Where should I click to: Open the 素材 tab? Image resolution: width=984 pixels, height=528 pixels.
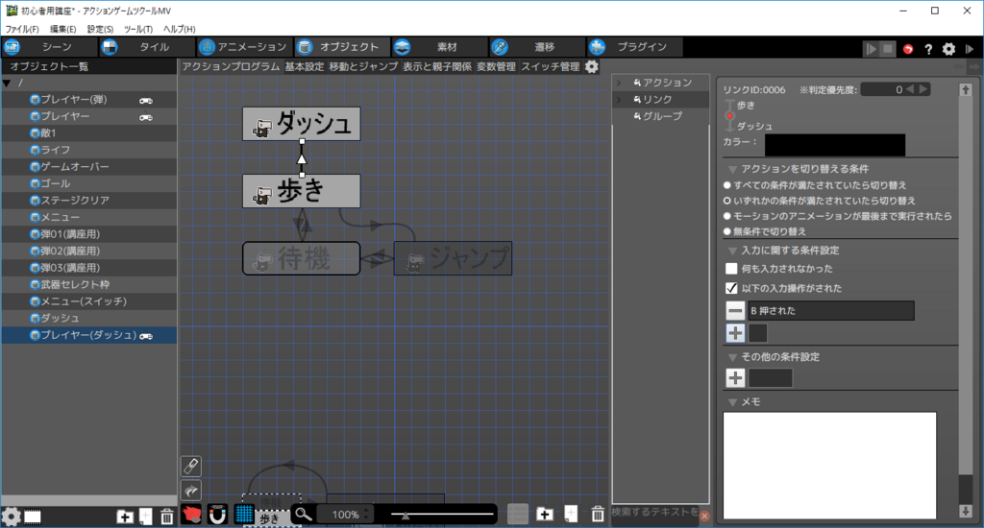(439, 47)
